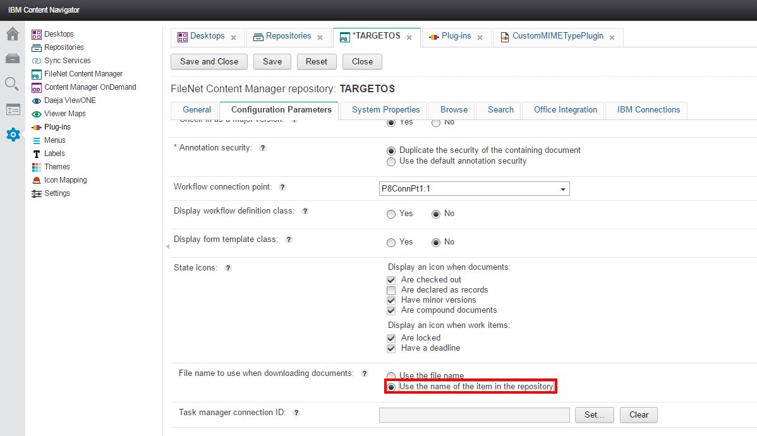Screen dimensions: 757x436
Task: Show help for State icons
Action: tap(228, 268)
